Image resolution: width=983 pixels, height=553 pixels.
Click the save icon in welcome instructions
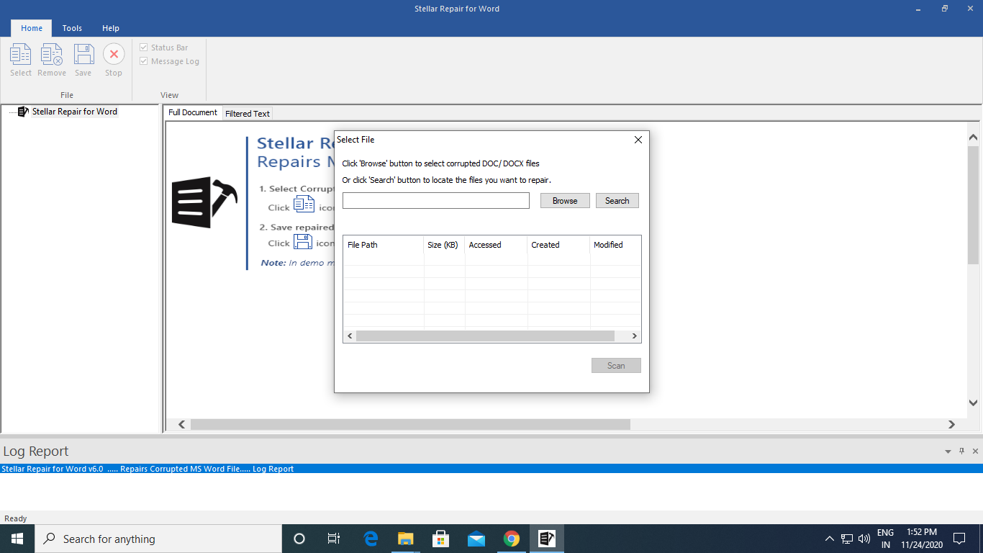click(x=303, y=241)
